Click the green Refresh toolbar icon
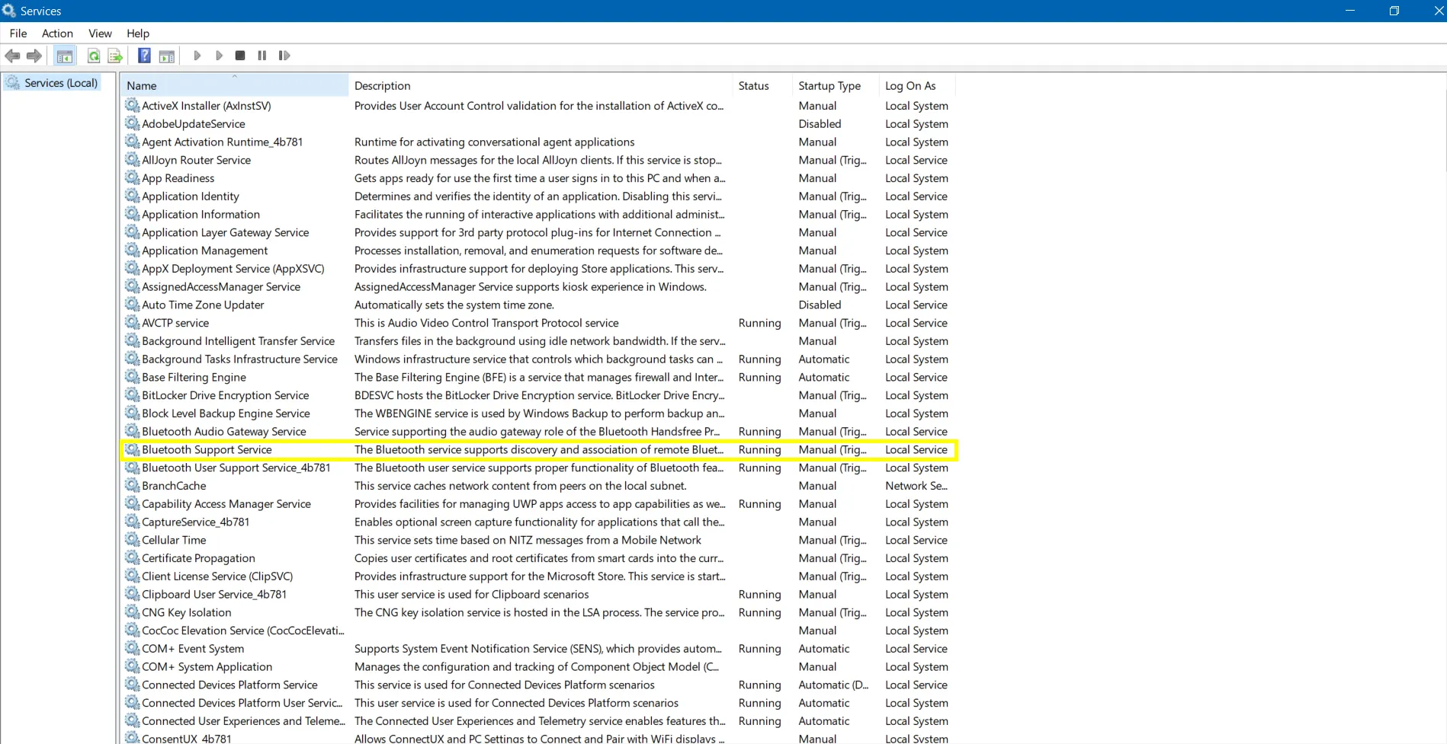The height and width of the screenshot is (744, 1447). (93, 56)
